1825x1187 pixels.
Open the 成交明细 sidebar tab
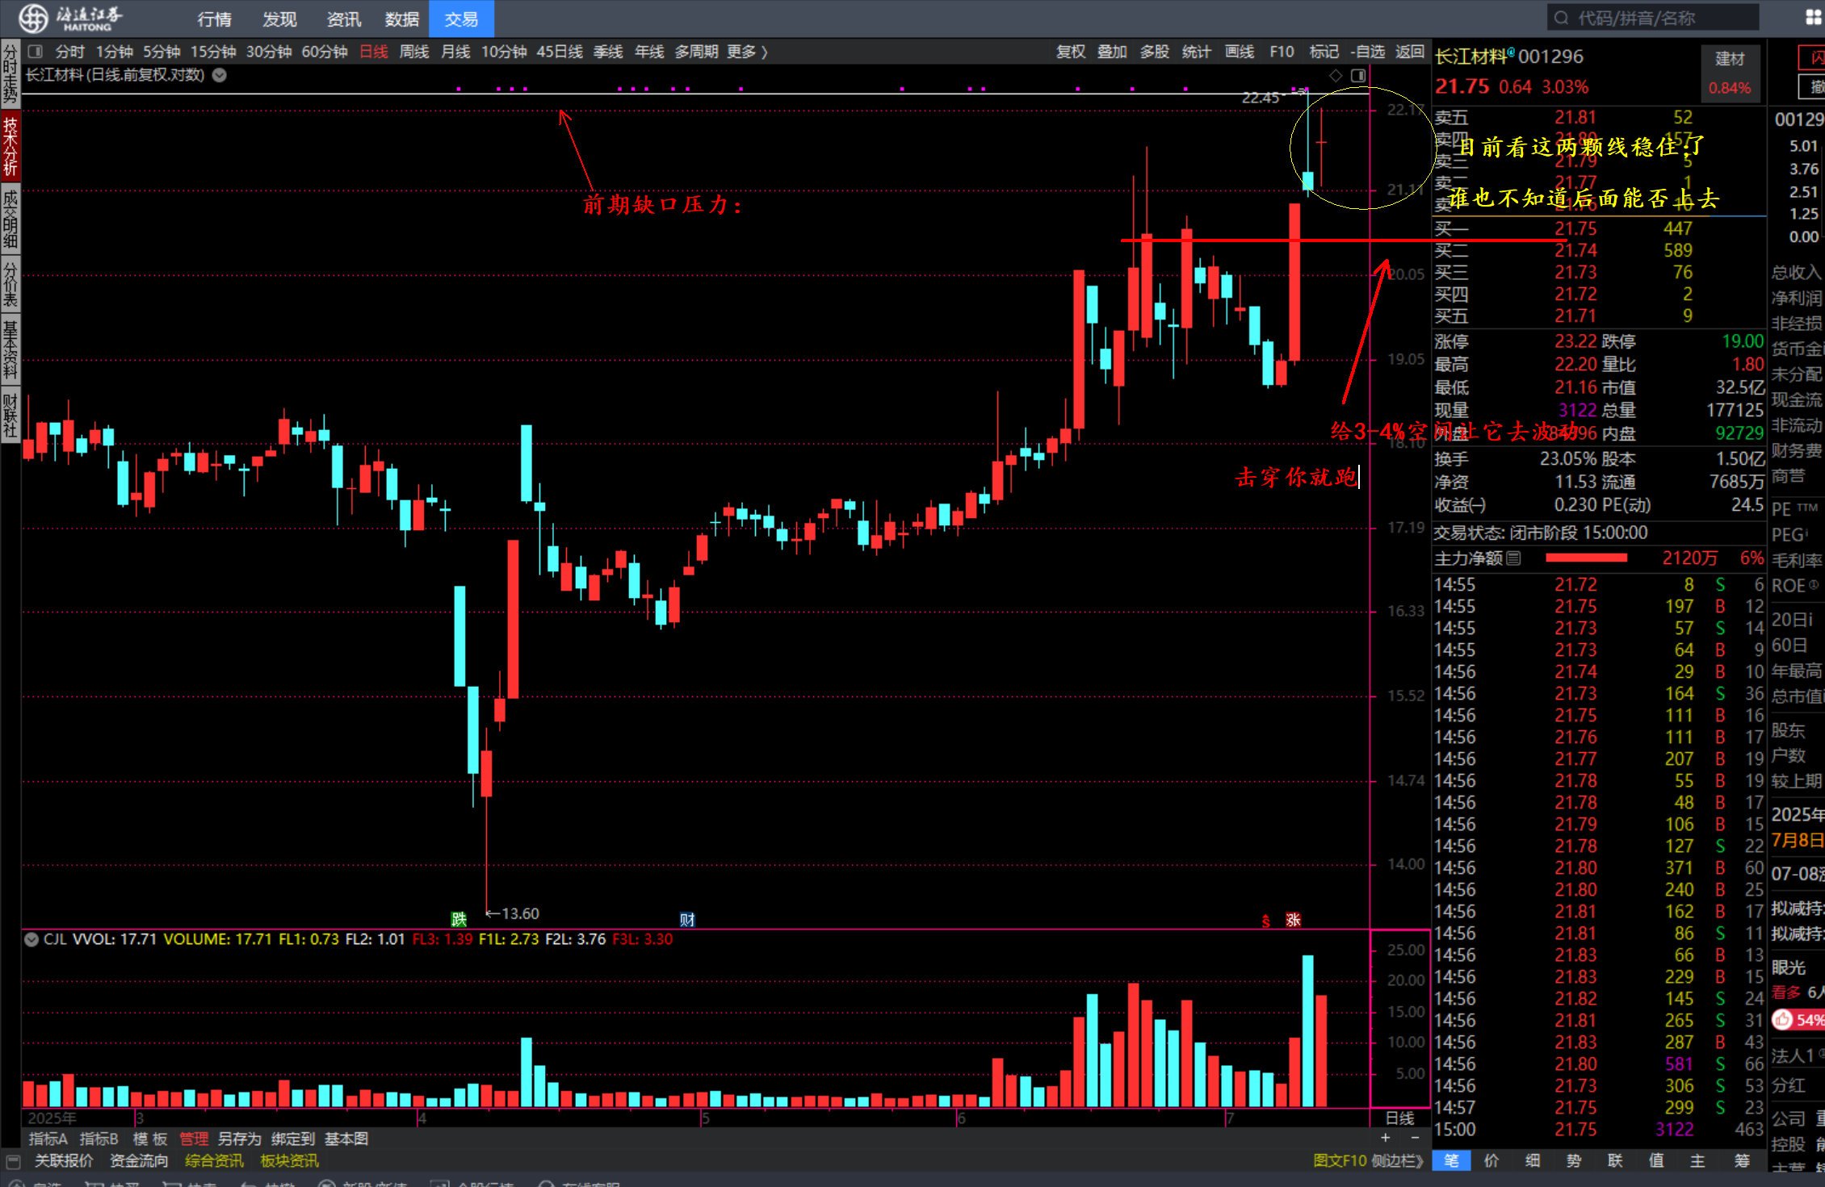[10, 219]
